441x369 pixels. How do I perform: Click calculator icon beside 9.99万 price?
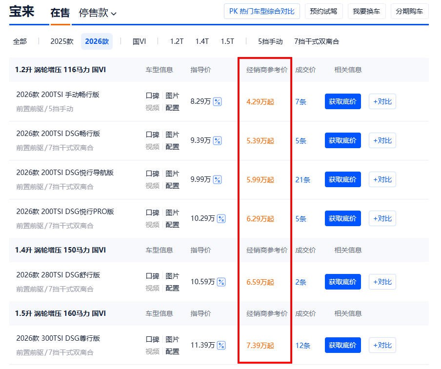tap(218, 180)
